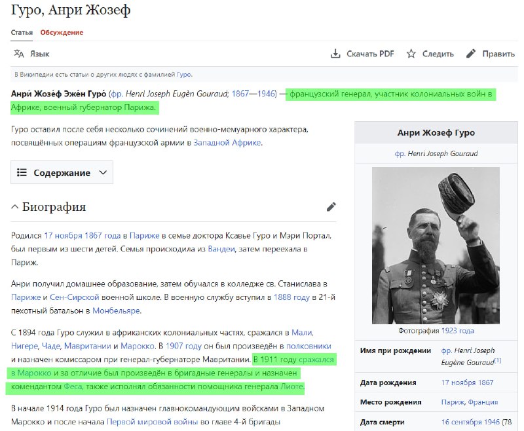
Task: Open the Язык menu label
Action: (40, 54)
